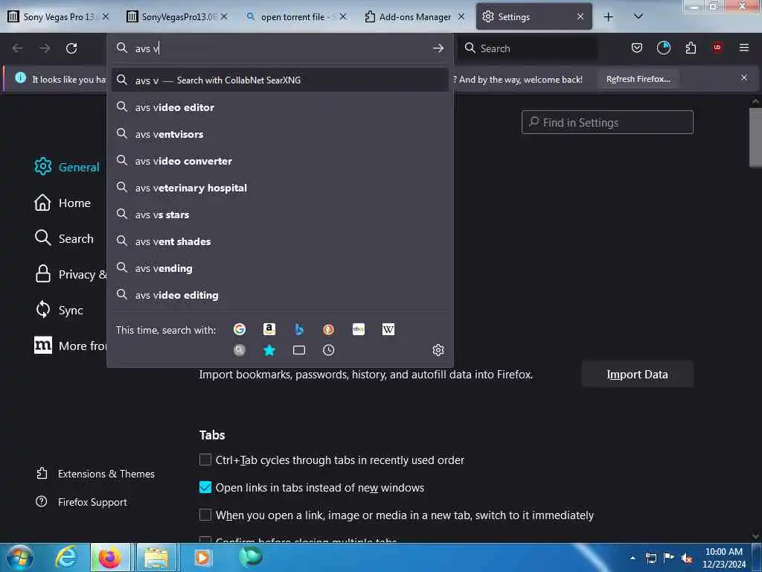Click the blue circular toolbar icon
The image size is (762, 572).
(664, 48)
